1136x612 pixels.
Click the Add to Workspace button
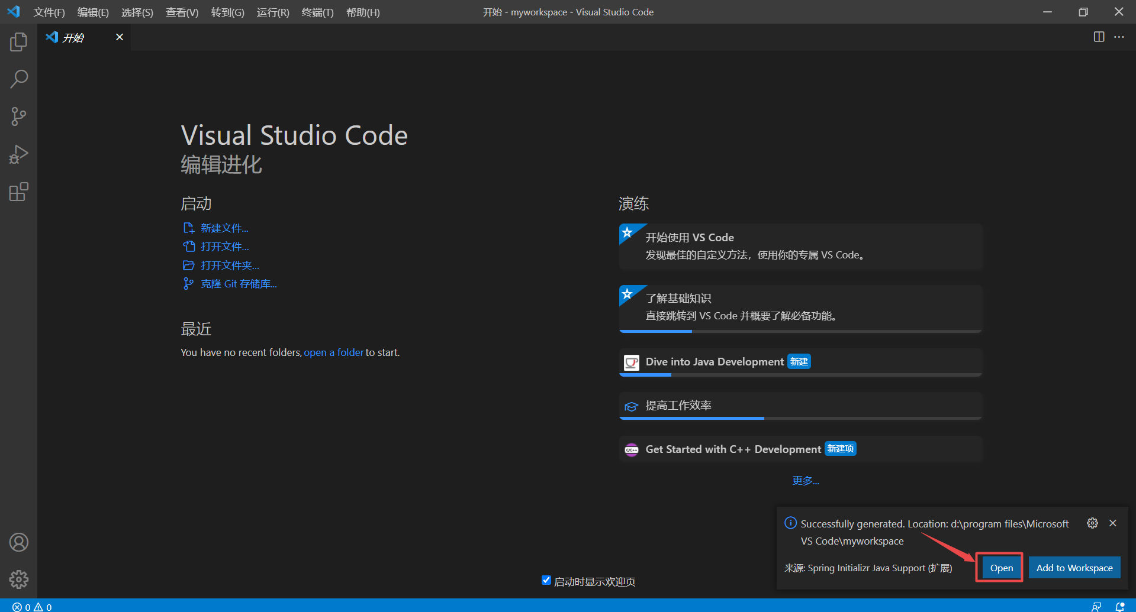pos(1074,568)
